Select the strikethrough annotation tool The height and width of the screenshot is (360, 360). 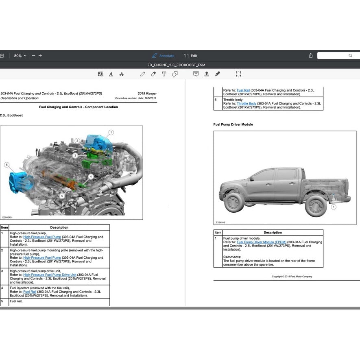coord(121,74)
